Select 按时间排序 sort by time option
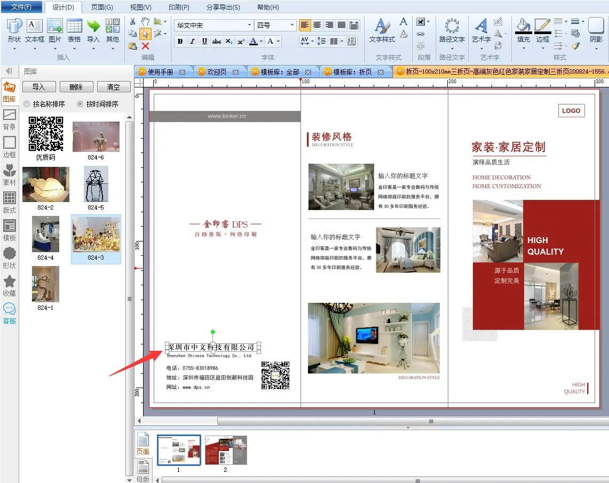Screen dimensions: 609x483 tap(80, 104)
